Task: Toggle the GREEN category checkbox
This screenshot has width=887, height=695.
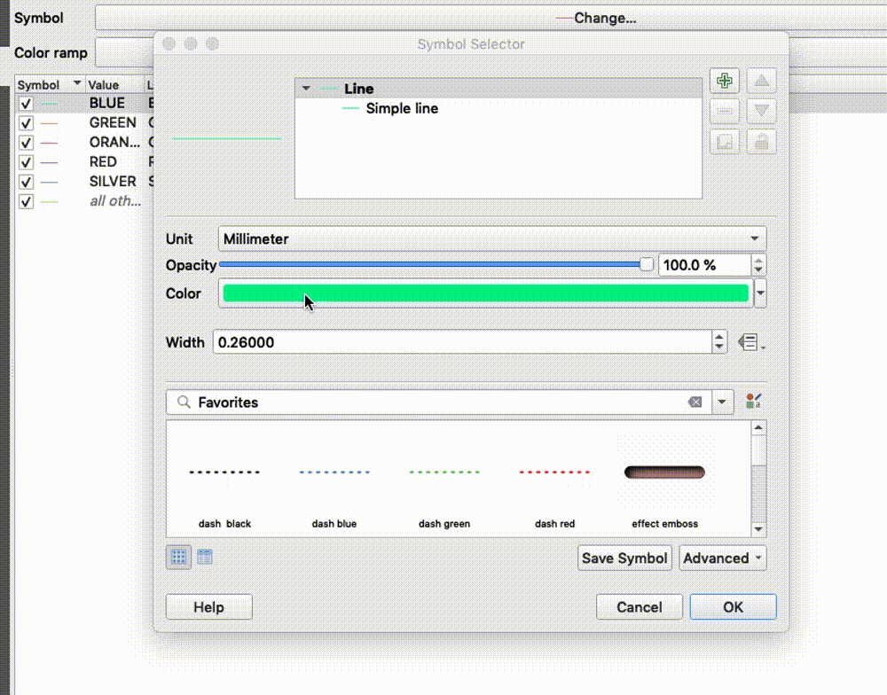Action: tap(26, 123)
